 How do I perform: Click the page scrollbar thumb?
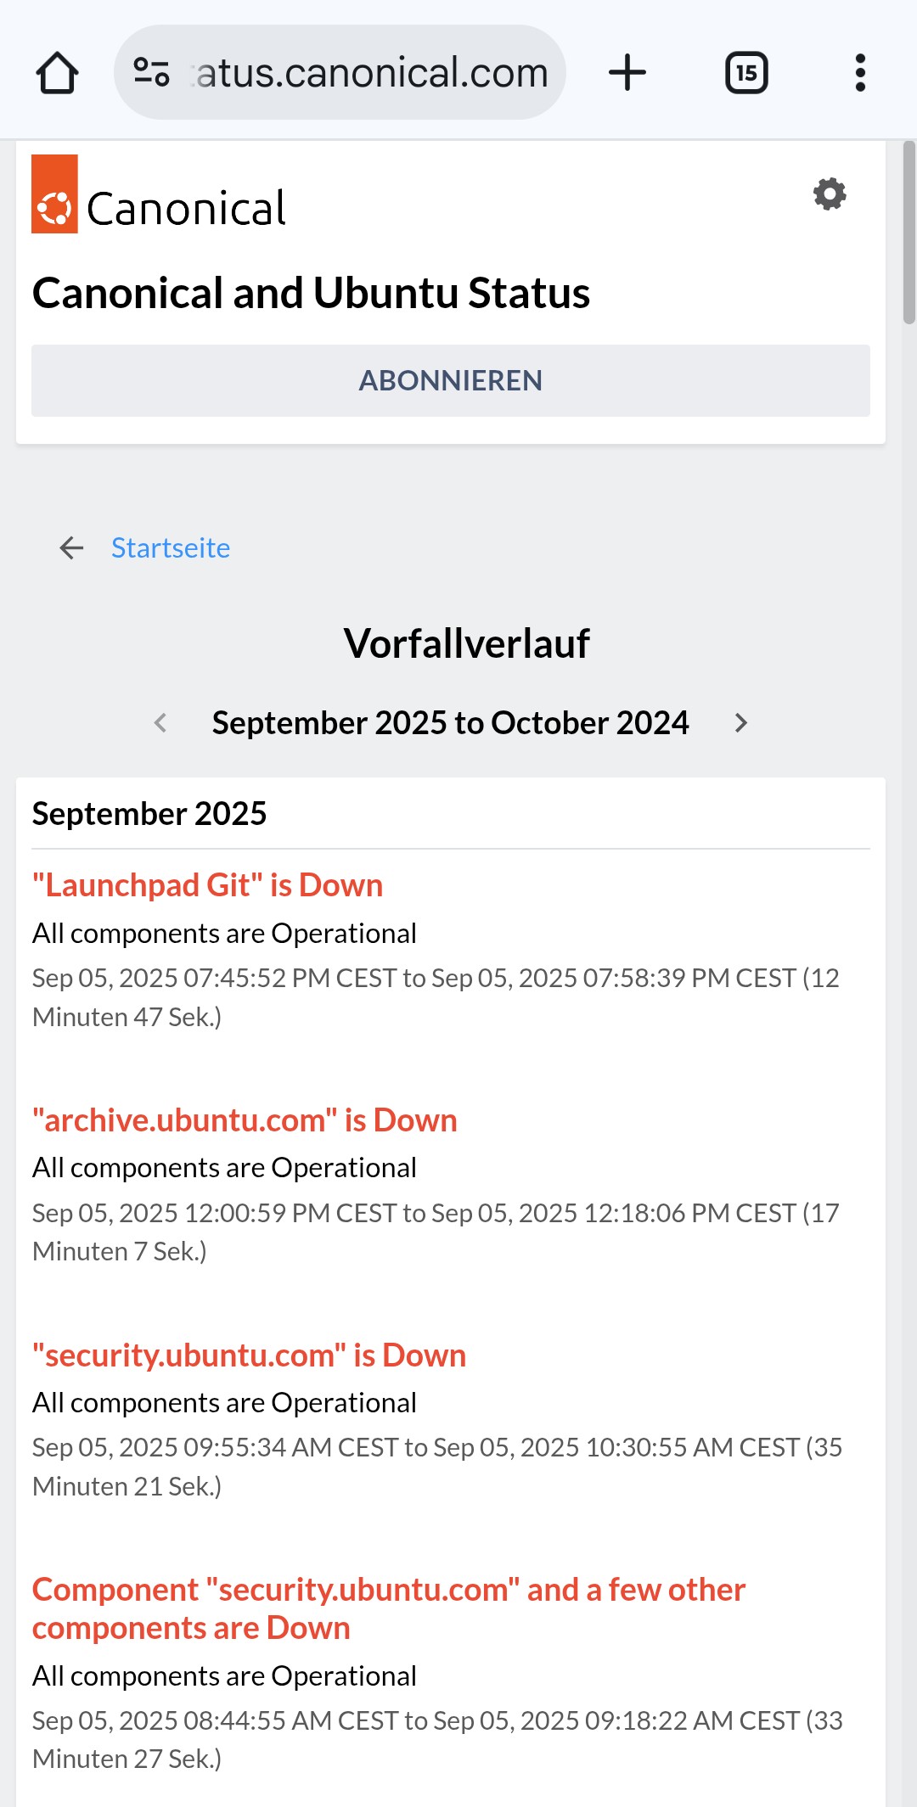pyautogui.click(x=909, y=232)
